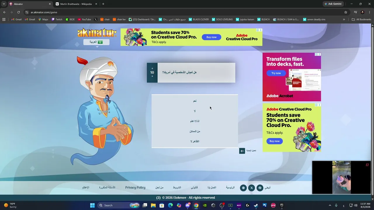Screen dimensions: 374x210
Task: Open Microsoft Store from the taskbar
Action: [162, 205]
